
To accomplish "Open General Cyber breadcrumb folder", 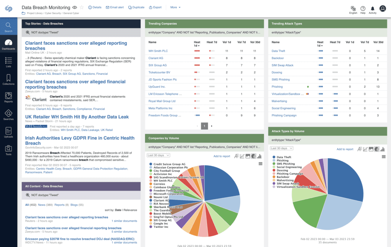I will (x=71, y=13).
